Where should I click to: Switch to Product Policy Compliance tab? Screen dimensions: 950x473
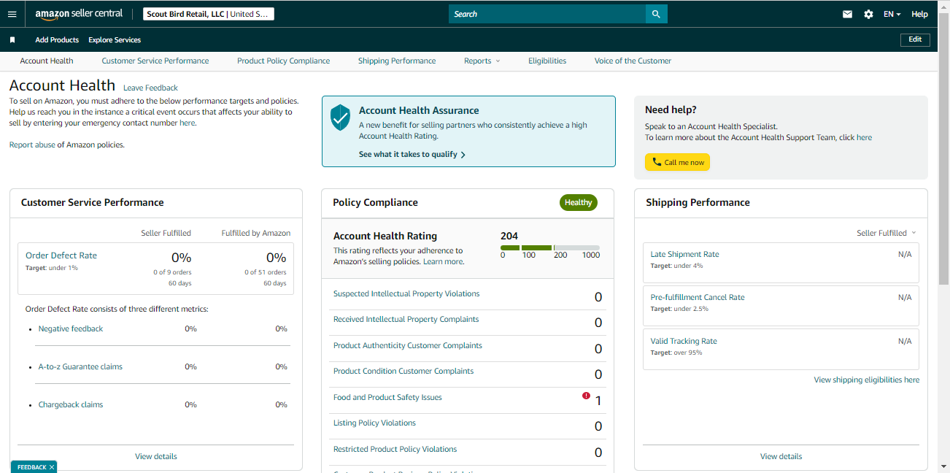tap(283, 61)
